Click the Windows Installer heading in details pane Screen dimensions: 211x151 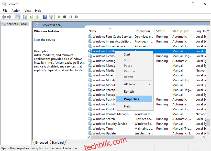click(x=47, y=31)
